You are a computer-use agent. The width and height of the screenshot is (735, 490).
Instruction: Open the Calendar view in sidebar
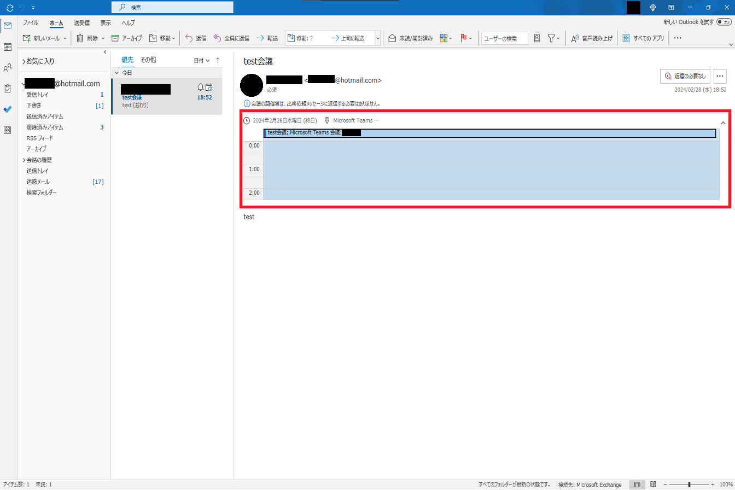click(x=8, y=46)
